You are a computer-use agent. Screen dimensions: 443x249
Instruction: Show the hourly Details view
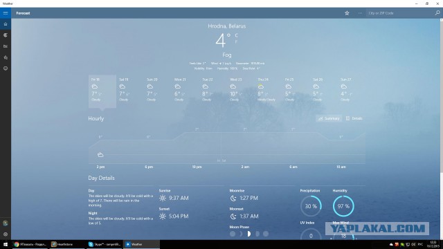coord(354,118)
